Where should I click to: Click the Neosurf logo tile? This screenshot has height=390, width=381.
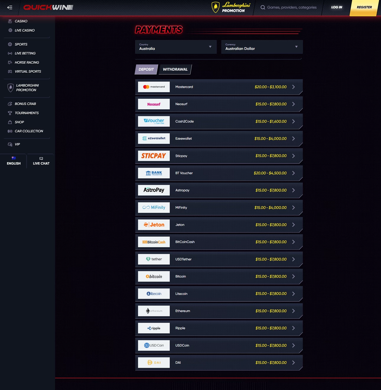point(154,104)
